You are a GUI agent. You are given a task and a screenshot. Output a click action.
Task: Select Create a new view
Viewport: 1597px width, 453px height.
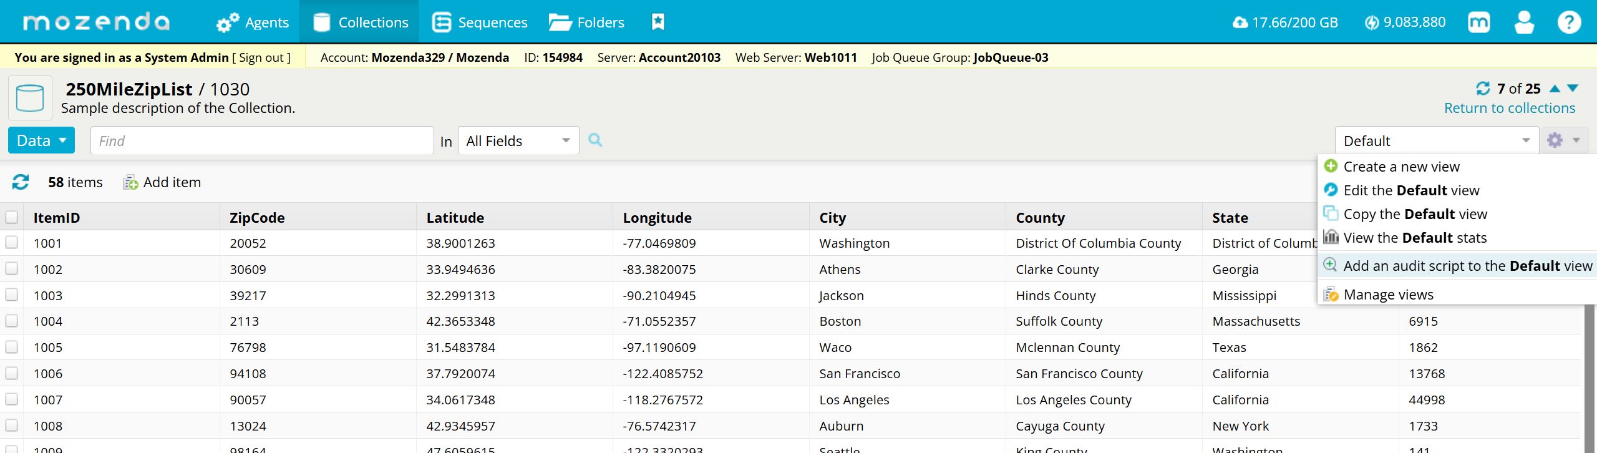tap(1401, 167)
